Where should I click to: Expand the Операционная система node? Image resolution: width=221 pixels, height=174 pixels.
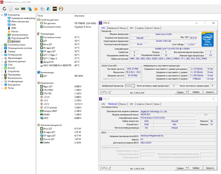coord(2,48)
